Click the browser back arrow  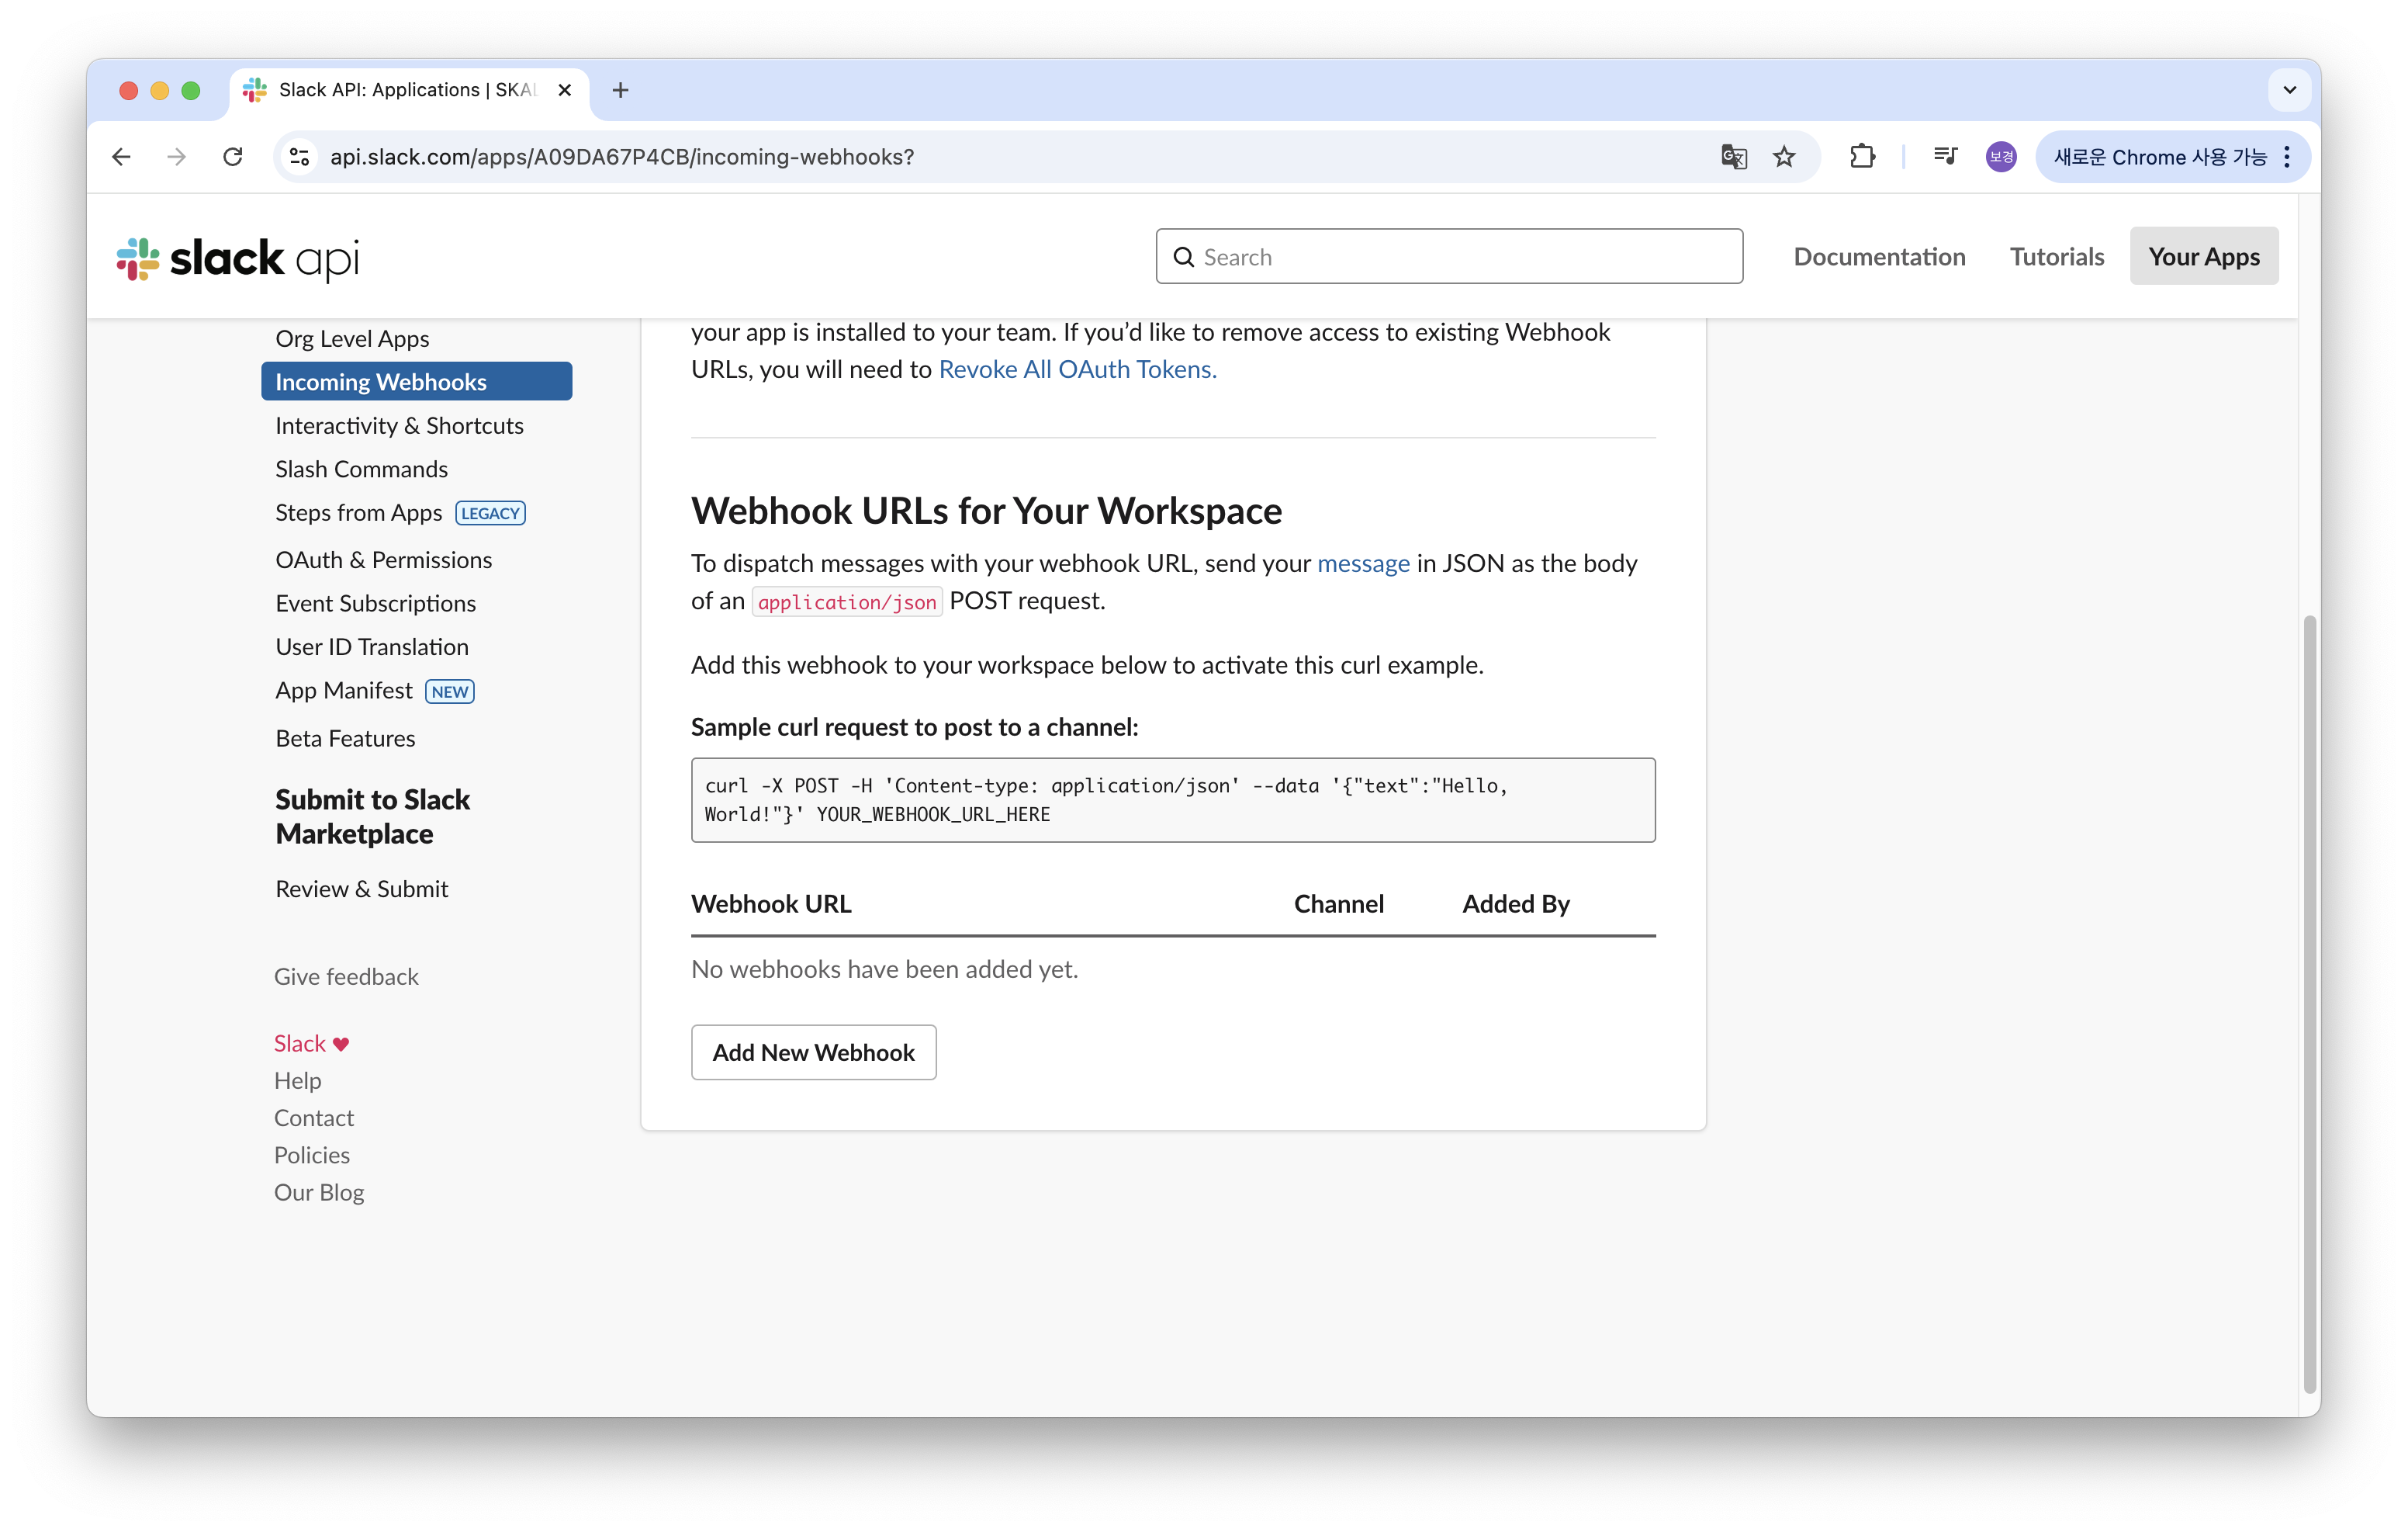[121, 157]
